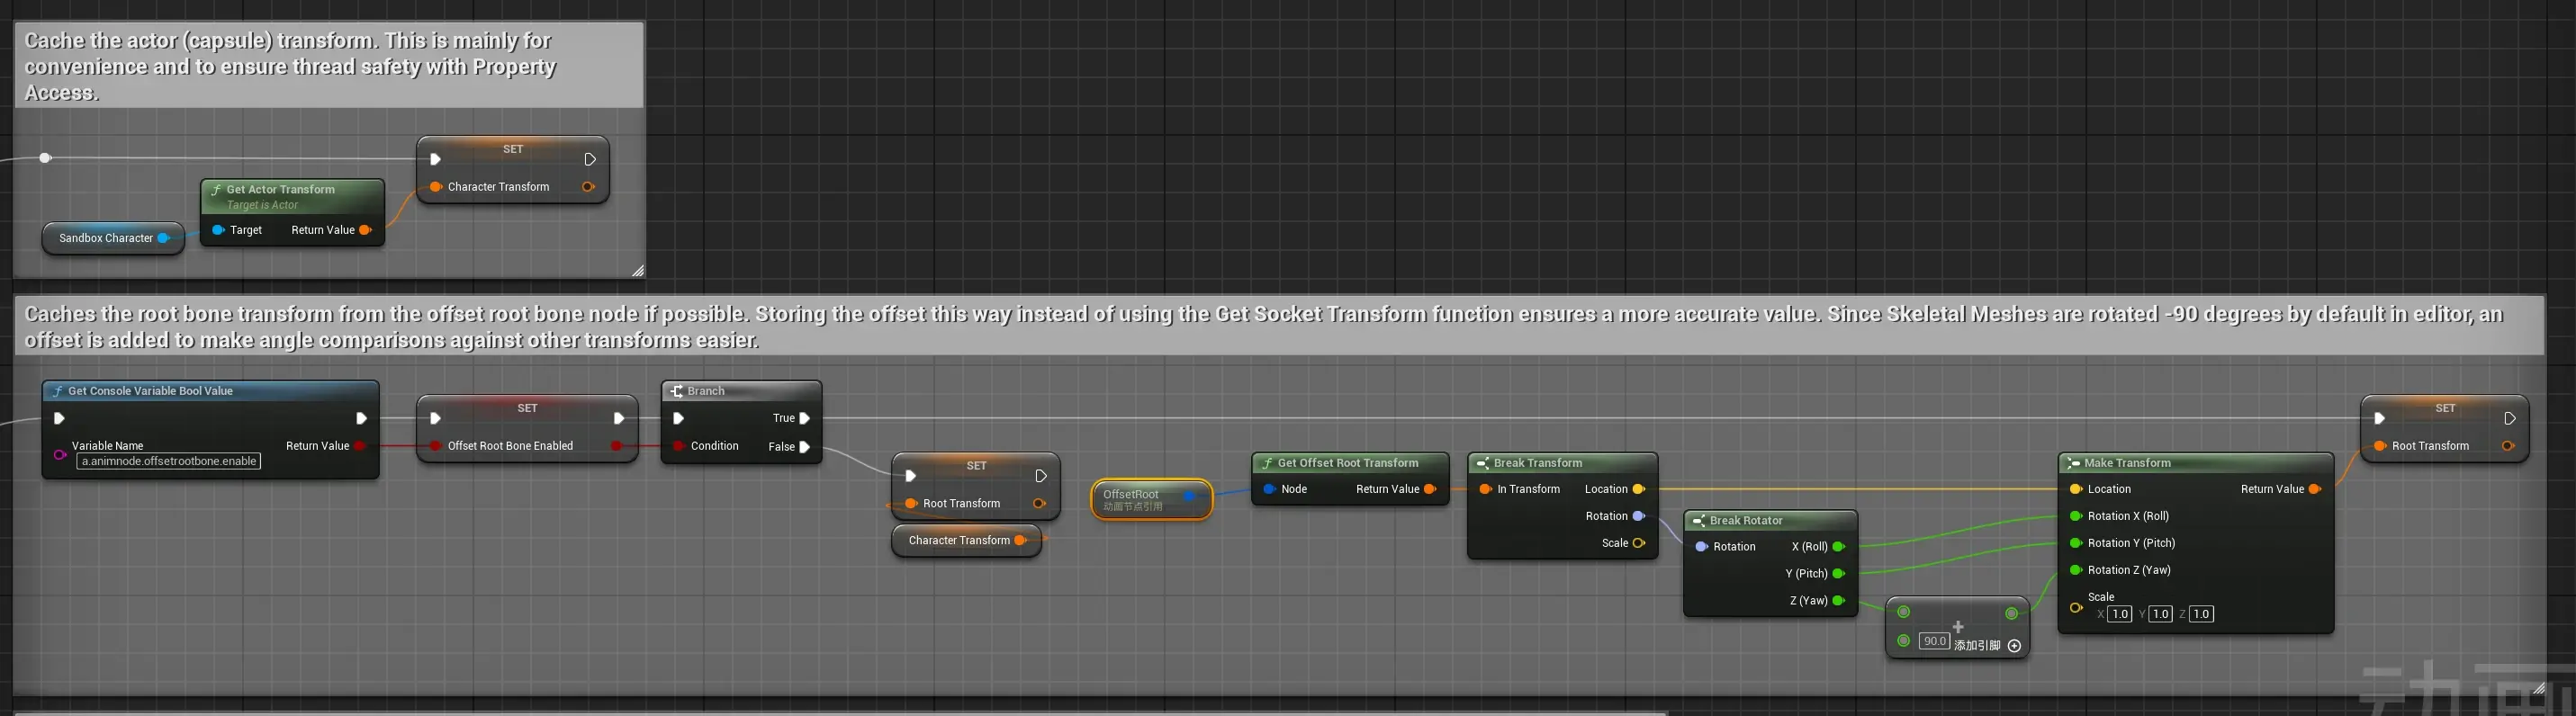The image size is (2576, 716).
Task: Select the Rotation input pin on Break Rotator
Action: [x=1701, y=547]
